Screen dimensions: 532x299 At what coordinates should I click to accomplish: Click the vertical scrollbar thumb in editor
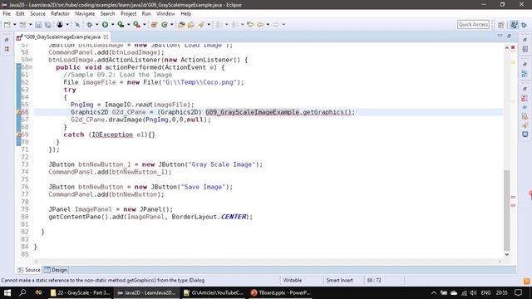(506, 210)
